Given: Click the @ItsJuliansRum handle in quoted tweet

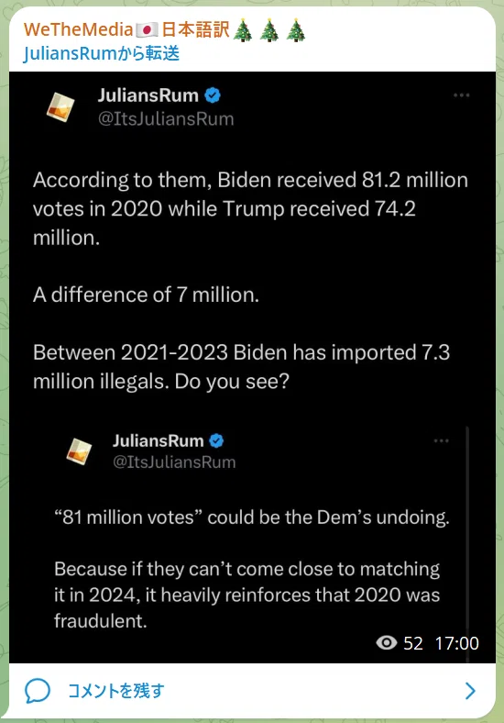Looking at the screenshot, I should pyautogui.click(x=174, y=462).
